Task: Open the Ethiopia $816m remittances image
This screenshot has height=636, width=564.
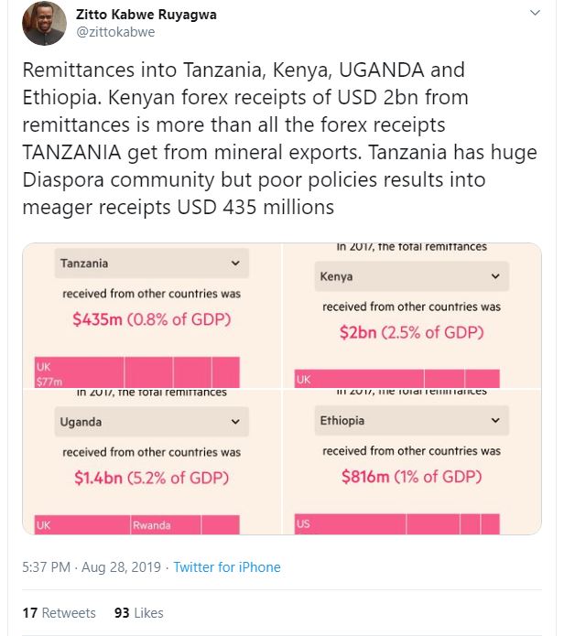Action: [412, 462]
